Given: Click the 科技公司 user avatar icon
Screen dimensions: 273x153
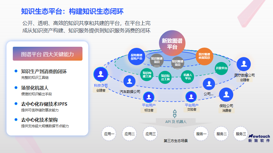Looking at the screenshot, I should 101,74.
